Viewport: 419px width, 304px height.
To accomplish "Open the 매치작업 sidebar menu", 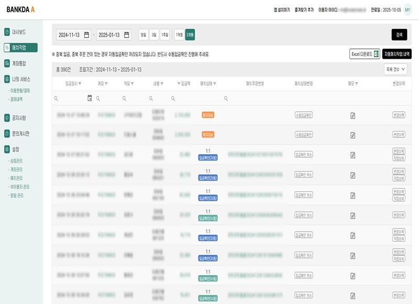I will (x=20, y=48).
